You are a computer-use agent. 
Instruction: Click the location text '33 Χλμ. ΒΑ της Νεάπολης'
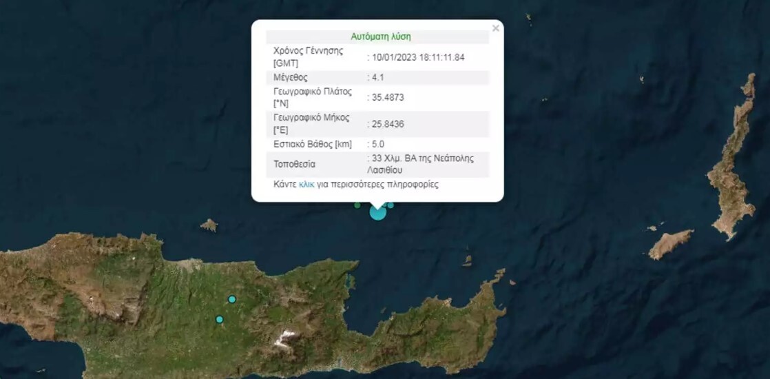point(422,158)
